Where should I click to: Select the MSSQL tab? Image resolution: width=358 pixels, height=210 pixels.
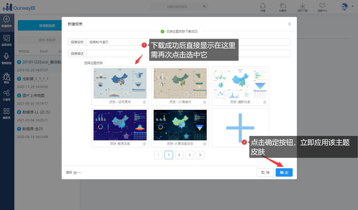tap(24, 51)
